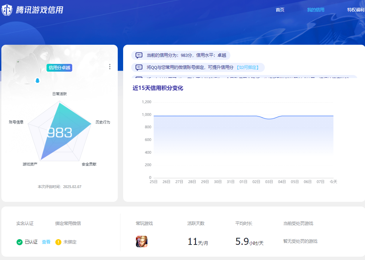Click the 11天/月 active days value
The height and width of the screenshot is (260, 365).
click(198, 242)
